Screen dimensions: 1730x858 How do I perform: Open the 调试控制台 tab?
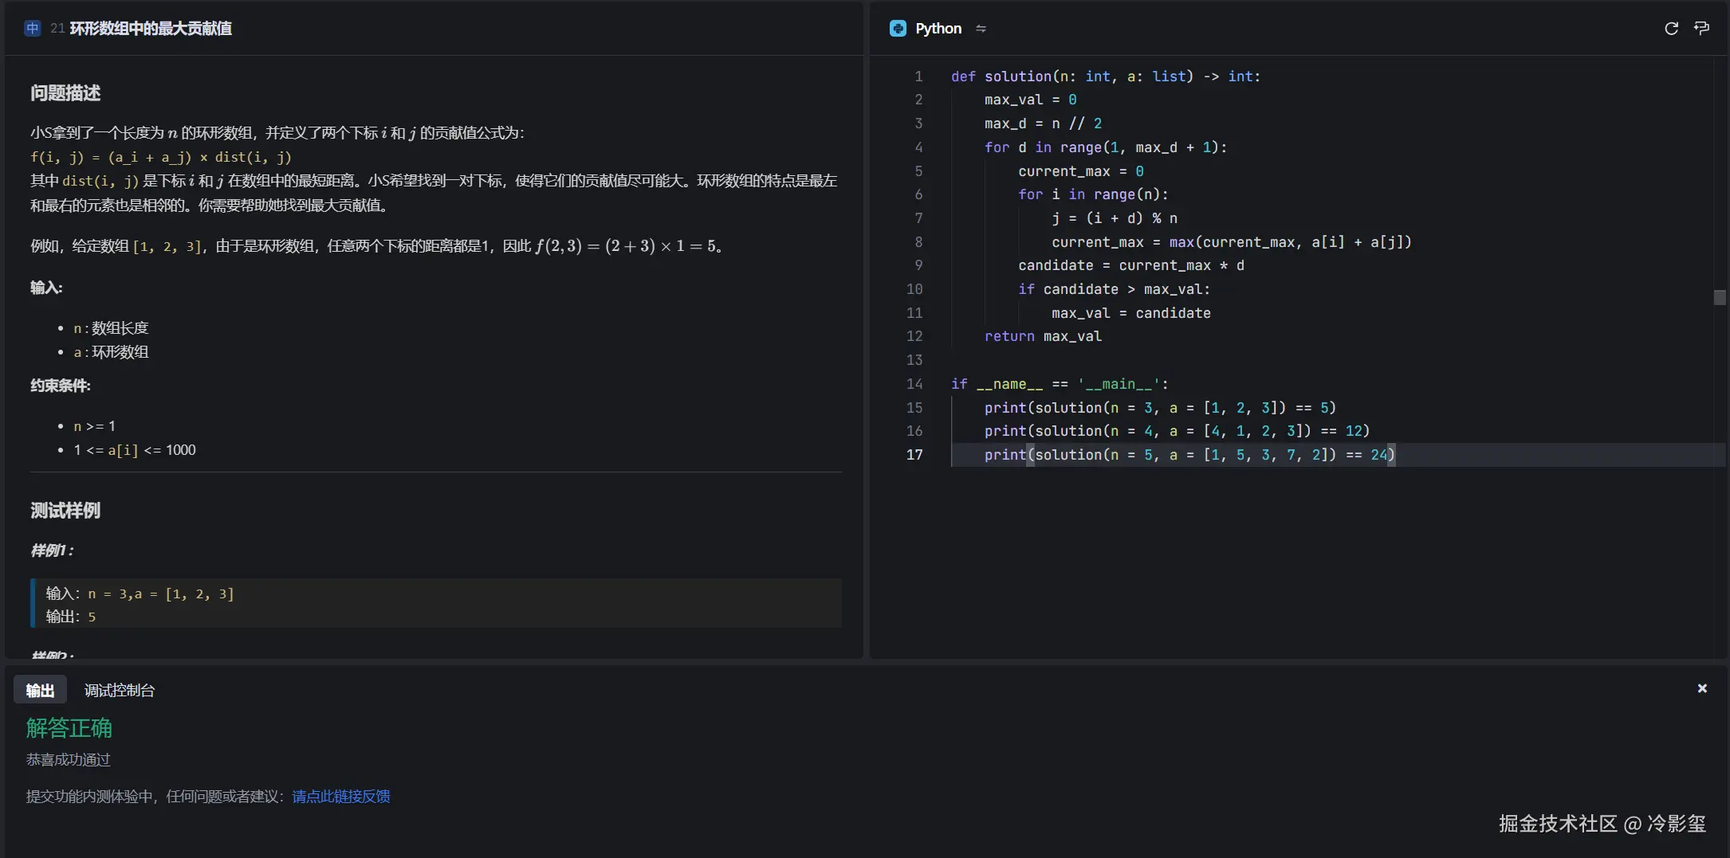pos(120,690)
